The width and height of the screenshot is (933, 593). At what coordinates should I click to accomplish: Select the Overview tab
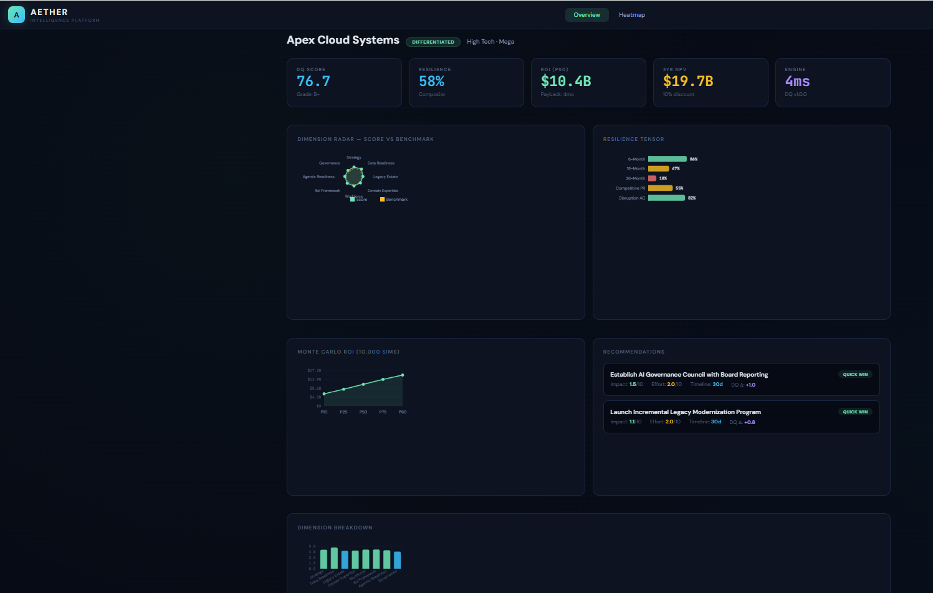tap(586, 14)
